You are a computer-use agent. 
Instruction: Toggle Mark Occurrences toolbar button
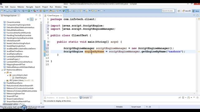(67, 11)
